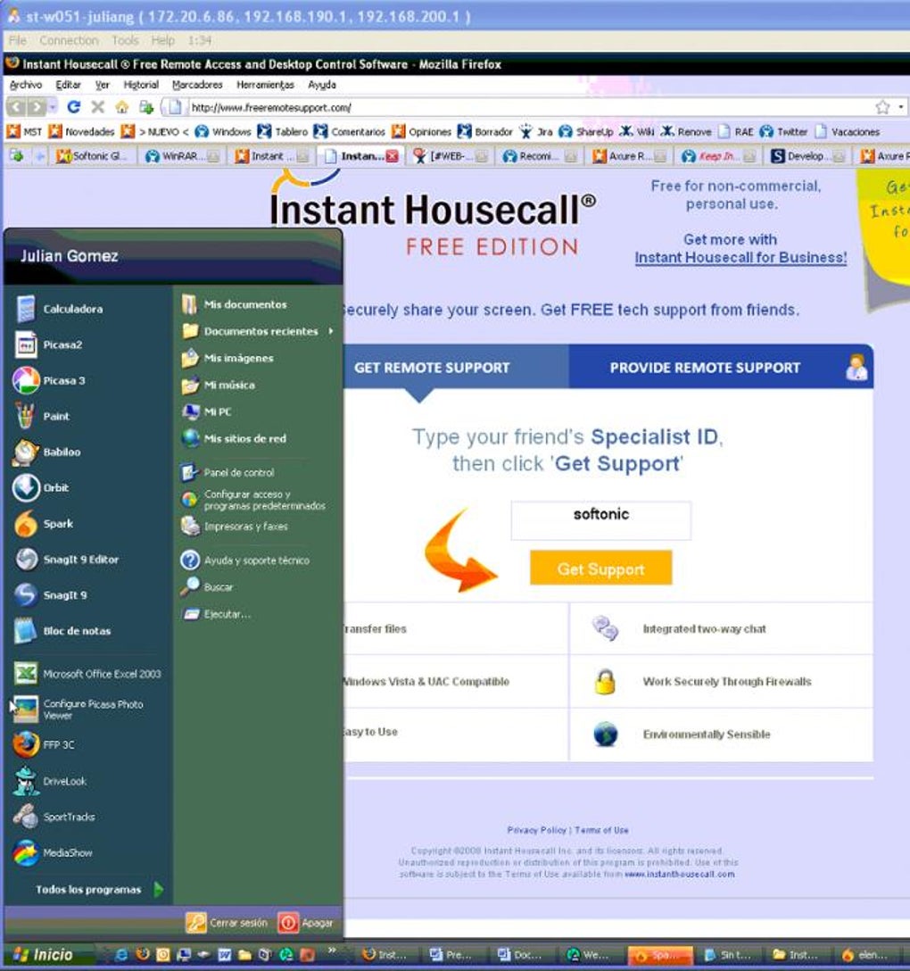Viewport: 910px width, 971px height.
Task: Open the Historial menu
Action: (141, 85)
